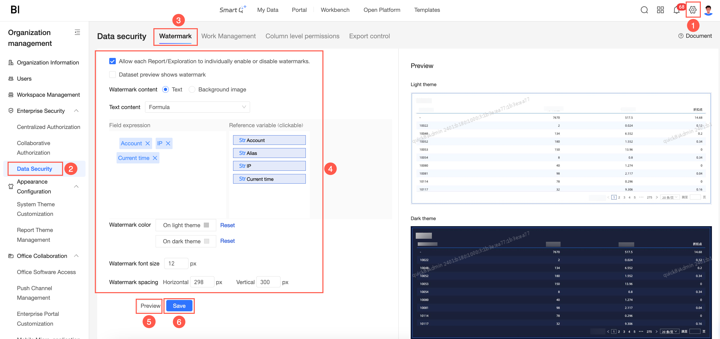Switch to Column level permissions tab
Screen dimensions: 720x339
302,36
